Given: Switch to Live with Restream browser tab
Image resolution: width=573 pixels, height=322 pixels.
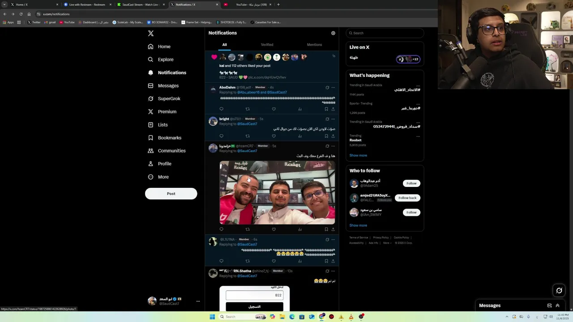Looking at the screenshot, I should tap(87, 4).
